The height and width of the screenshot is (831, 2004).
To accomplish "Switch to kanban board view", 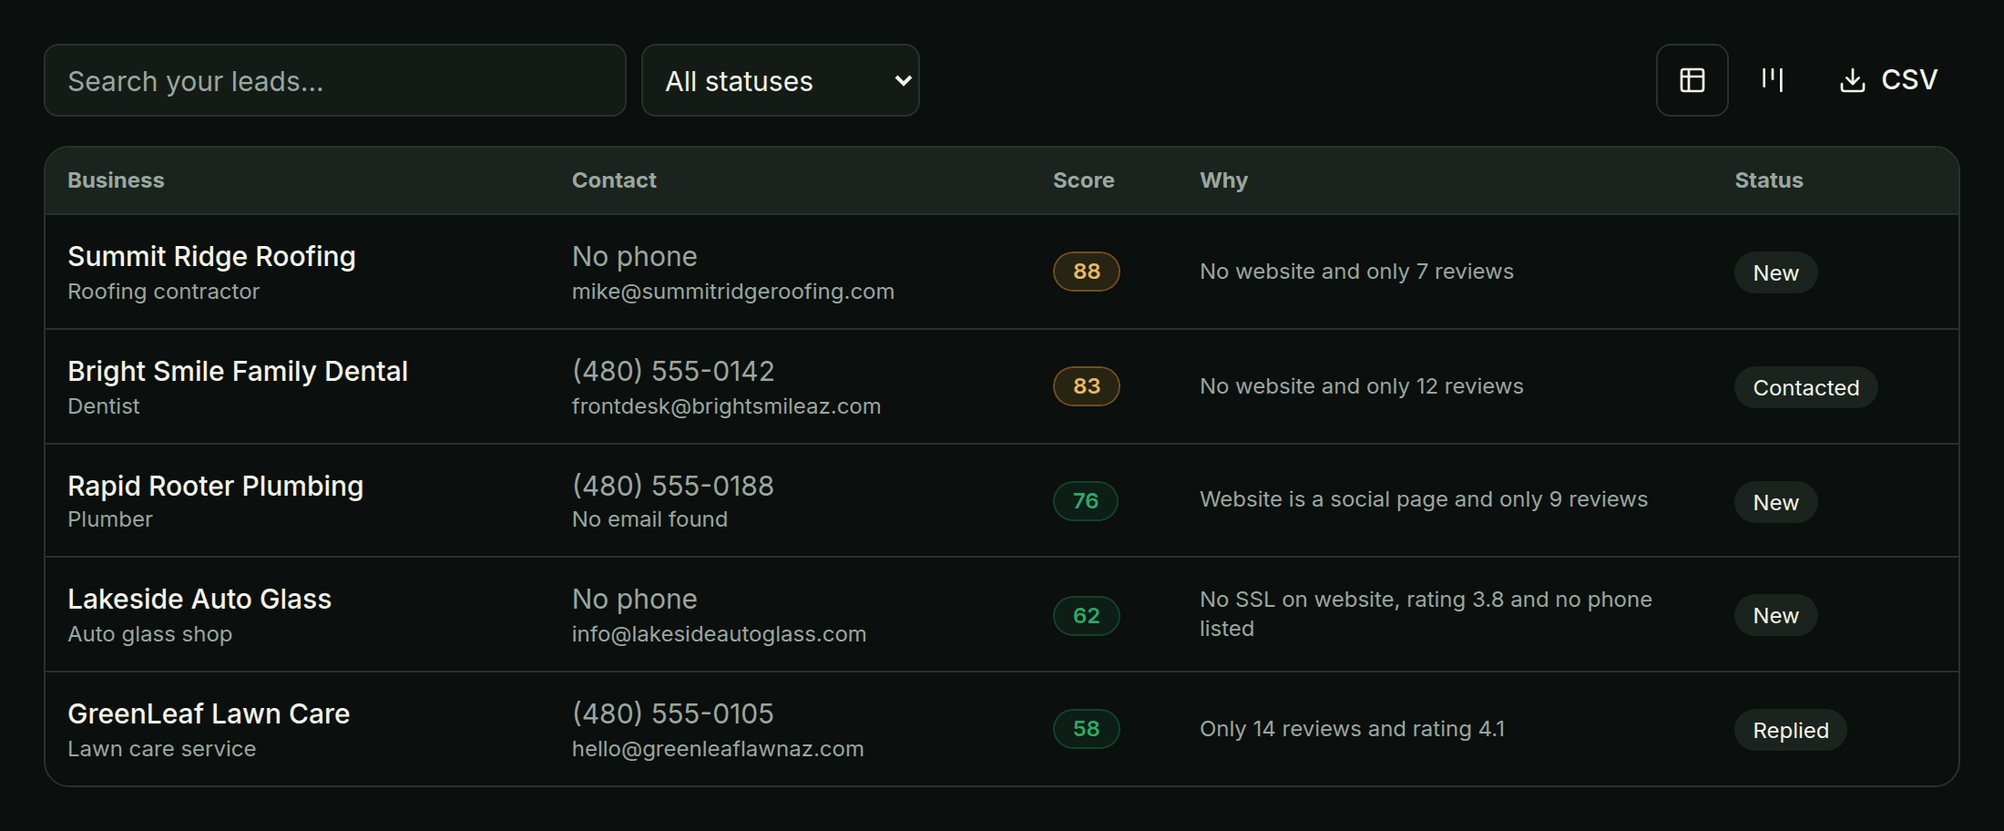I will (x=1772, y=80).
